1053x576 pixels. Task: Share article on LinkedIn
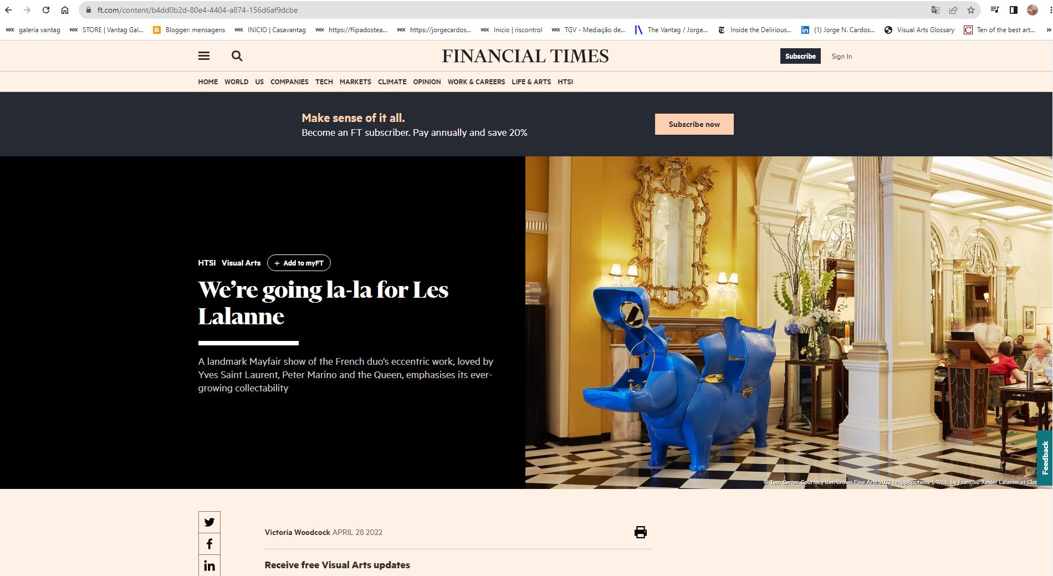tap(209, 565)
